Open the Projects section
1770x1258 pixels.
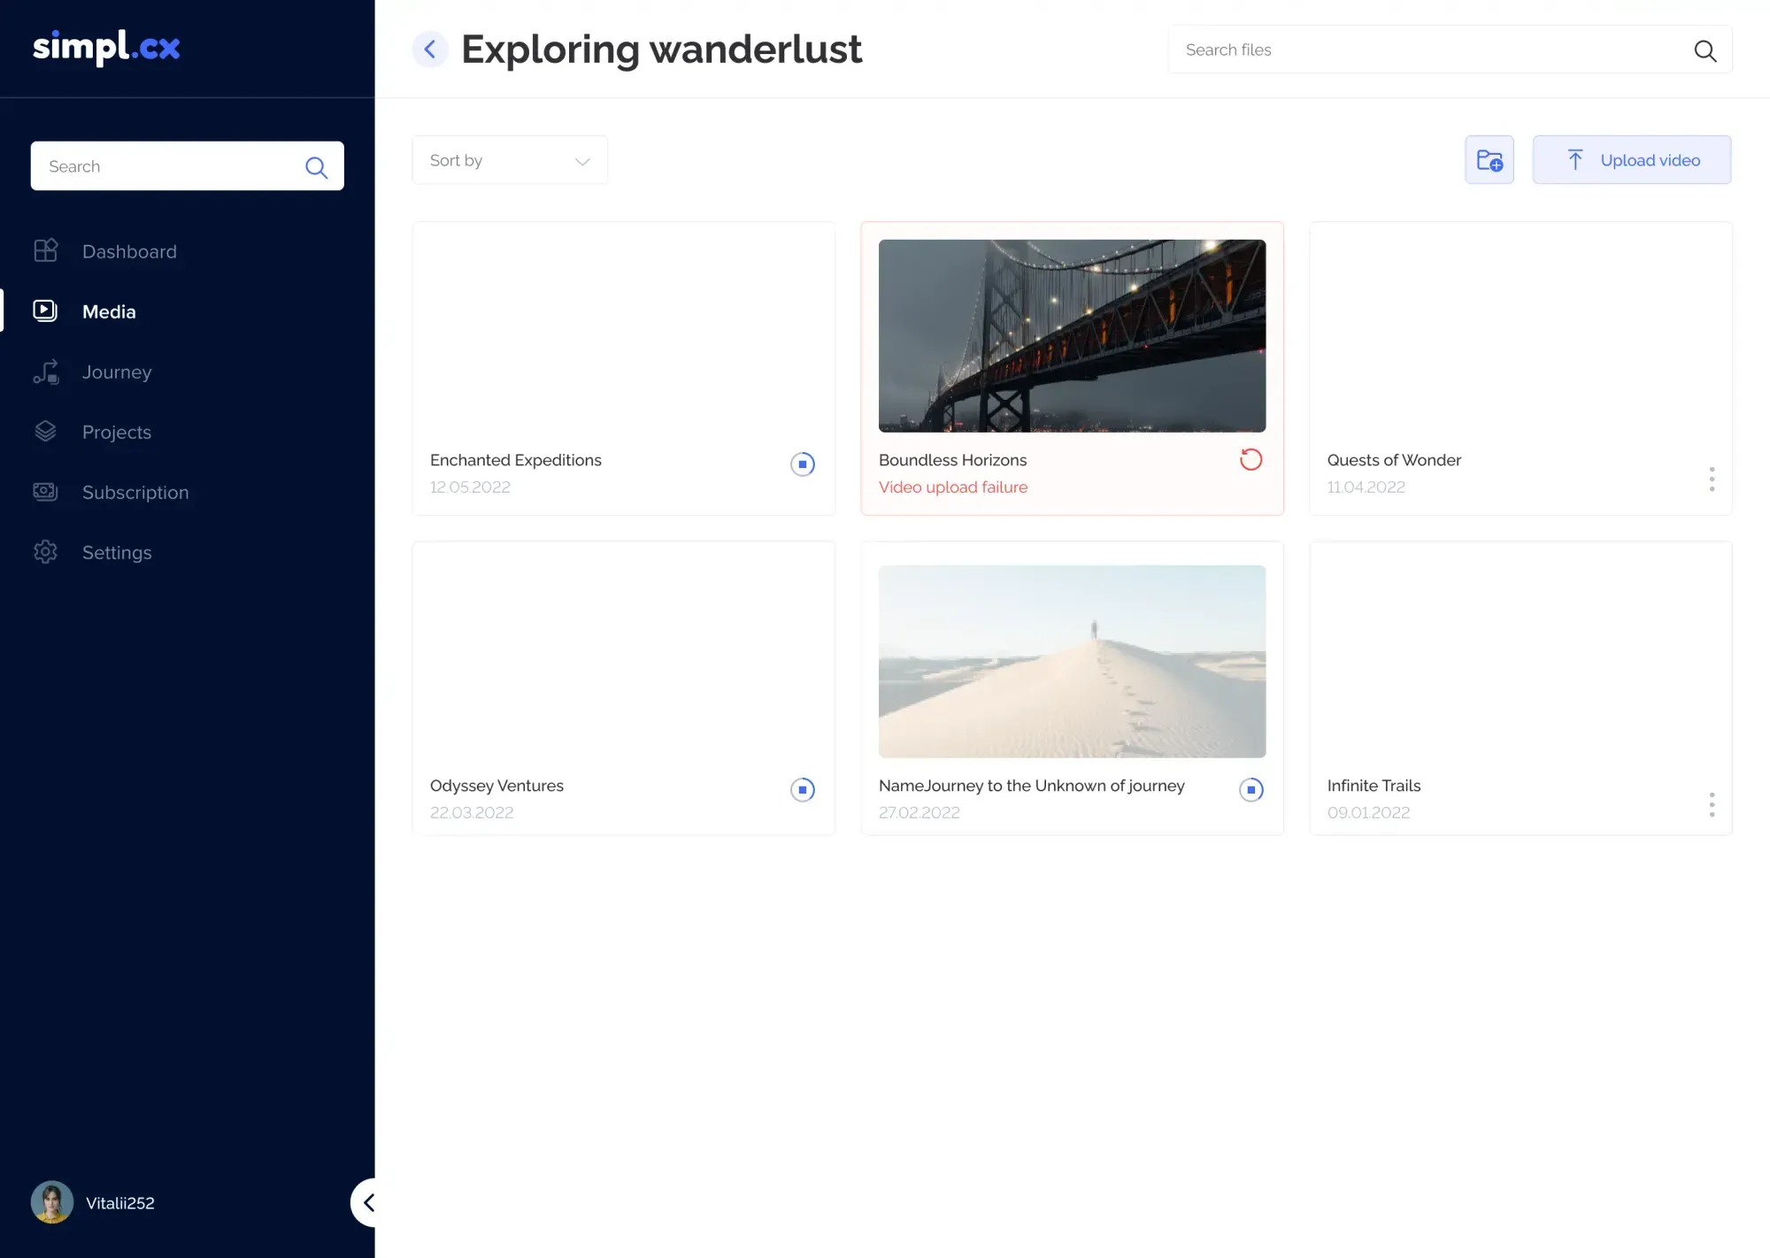tap(116, 432)
